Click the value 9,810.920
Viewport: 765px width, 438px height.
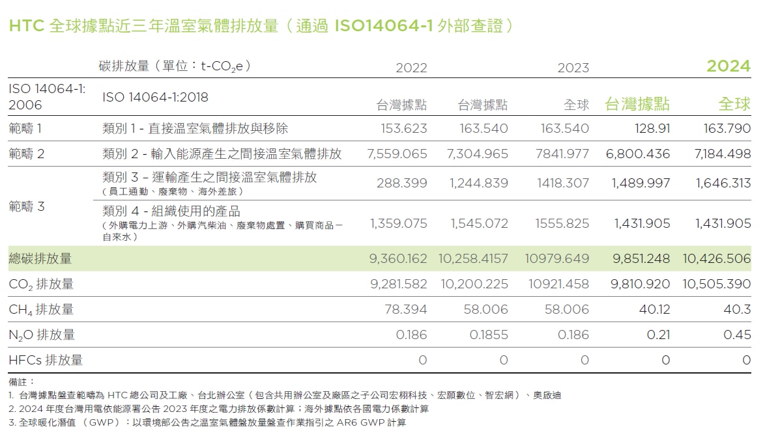(x=640, y=284)
